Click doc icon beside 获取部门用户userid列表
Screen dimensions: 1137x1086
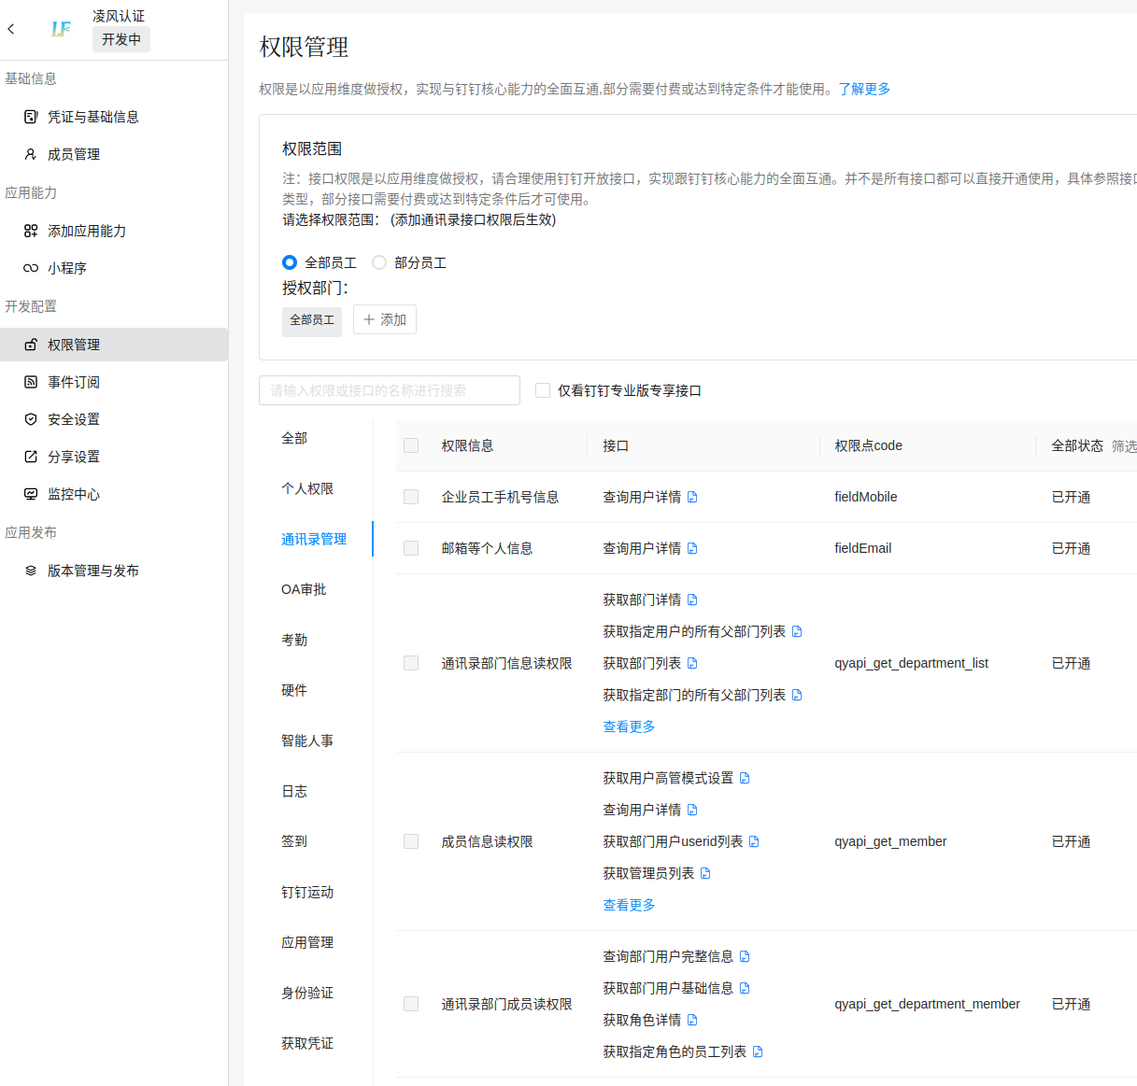tap(754, 841)
